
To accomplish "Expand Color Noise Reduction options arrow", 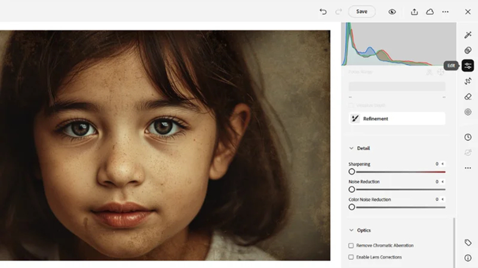I will click(x=443, y=200).
